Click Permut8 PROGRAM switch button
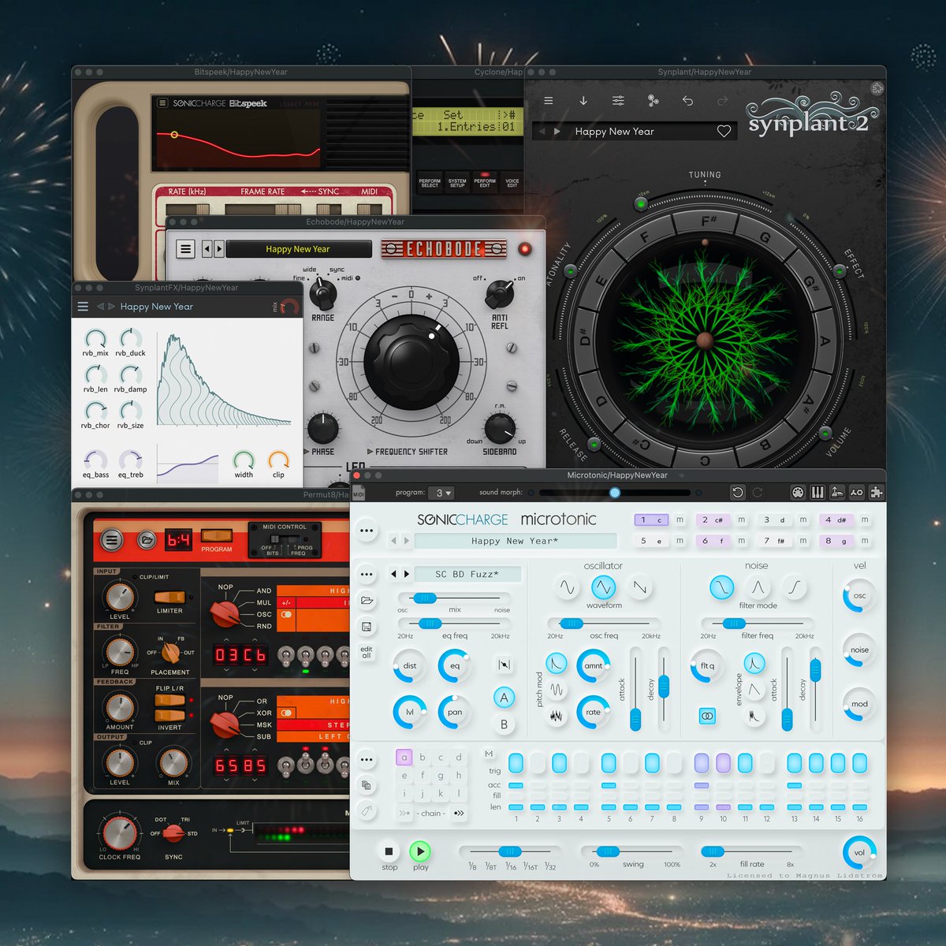This screenshot has width=946, height=946. point(216,535)
